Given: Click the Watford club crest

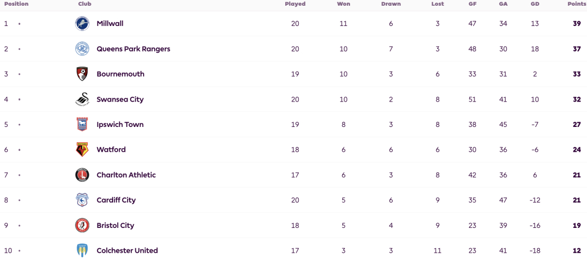Looking at the screenshot, I should [x=82, y=150].
